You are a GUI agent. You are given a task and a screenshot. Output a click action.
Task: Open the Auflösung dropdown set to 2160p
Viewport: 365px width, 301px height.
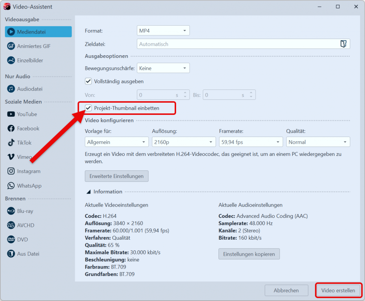tap(184, 142)
